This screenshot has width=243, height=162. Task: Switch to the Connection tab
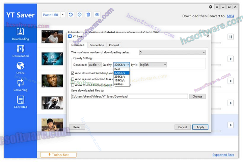tap(97, 45)
